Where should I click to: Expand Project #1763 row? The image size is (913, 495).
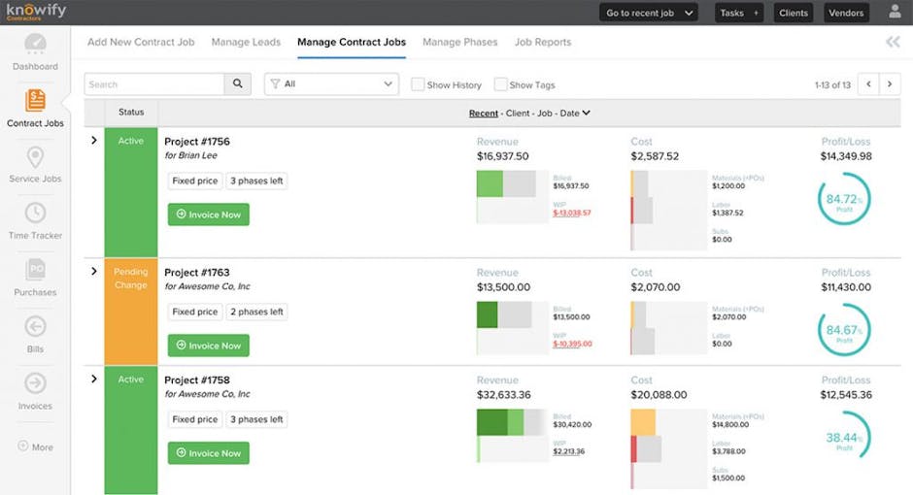point(94,272)
